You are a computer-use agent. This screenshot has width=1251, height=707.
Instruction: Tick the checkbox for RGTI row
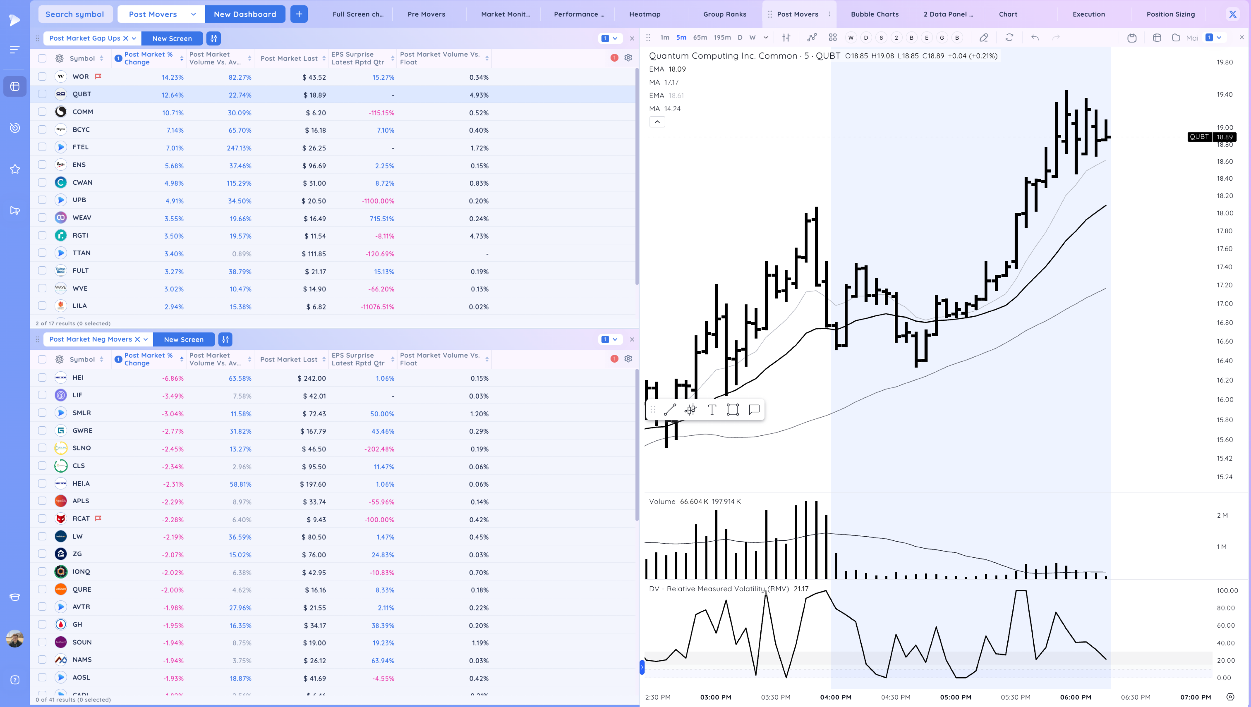click(x=42, y=235)
